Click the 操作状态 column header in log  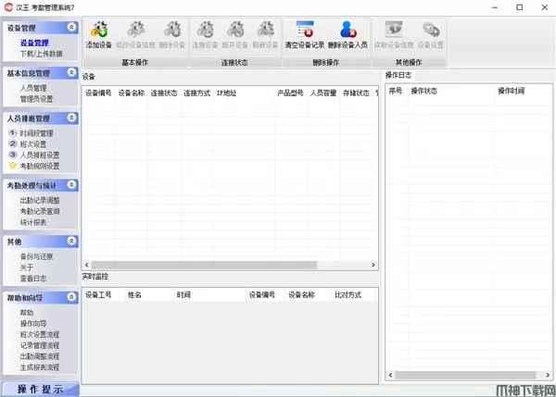pyautogui.click(x=451, y=91)
